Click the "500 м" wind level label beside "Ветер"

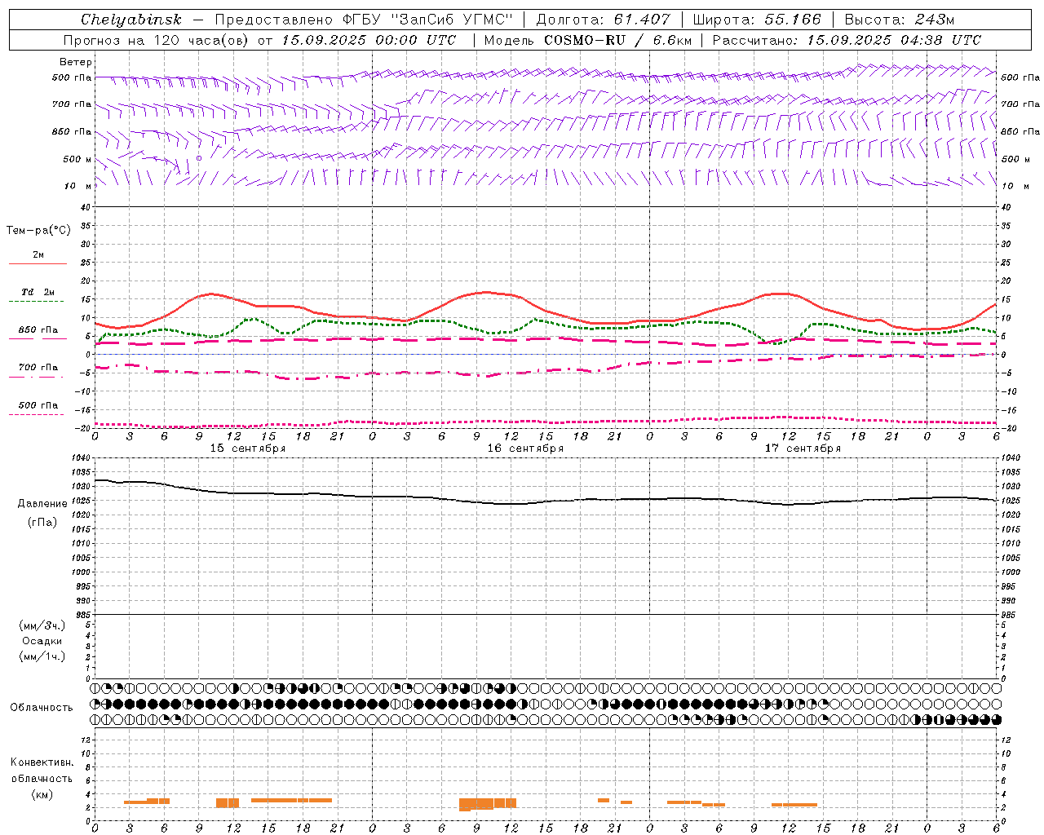(77, 159)
